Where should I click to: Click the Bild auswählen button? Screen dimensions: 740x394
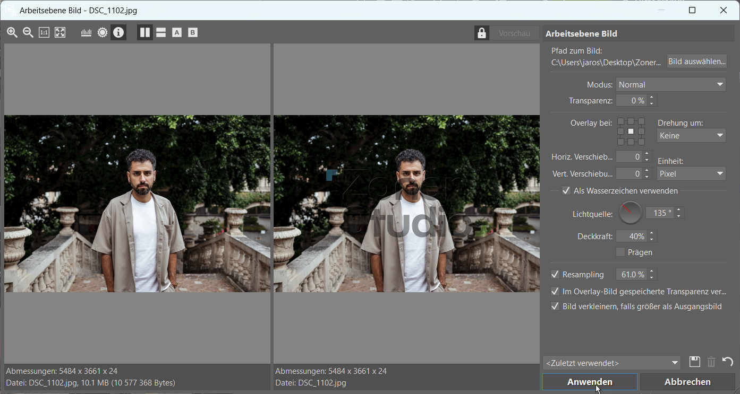tap(696, 62)
